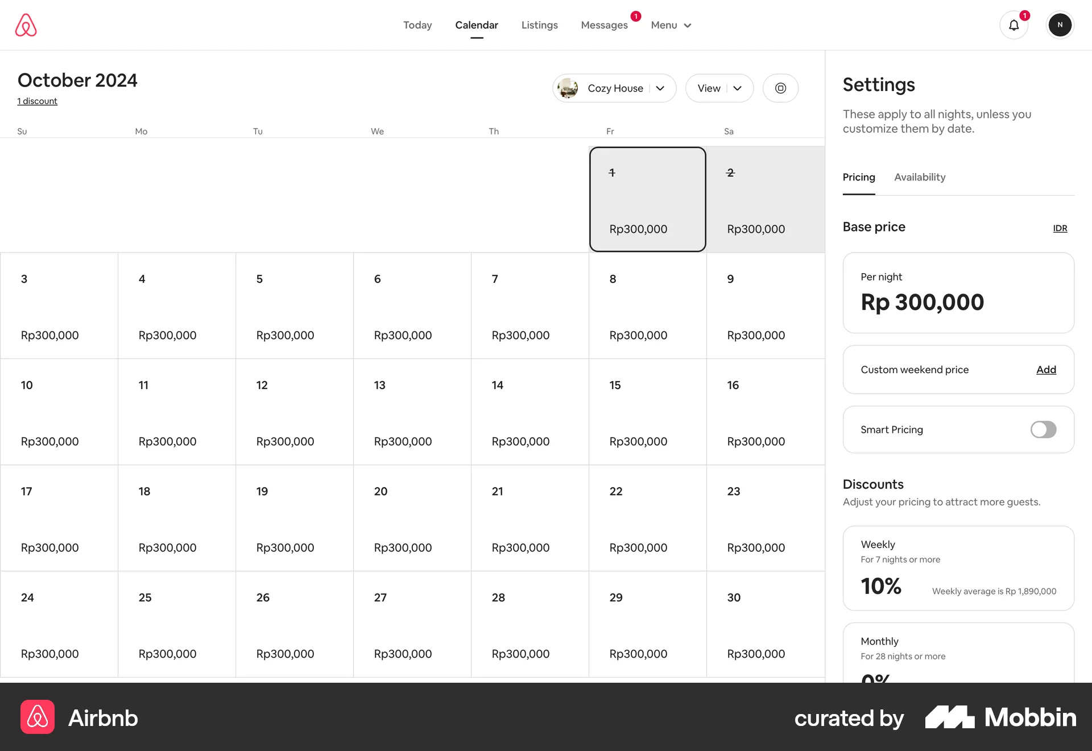Add a custom weekend price
This screenshot has width=1092, height=751.
(1045, 369)
